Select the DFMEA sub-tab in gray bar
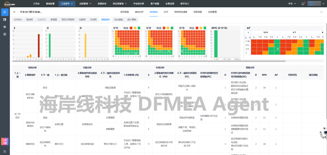This screenshot has width=327, height=155. coord(18,20)
